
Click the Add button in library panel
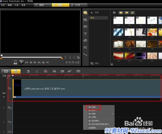(x=95, y=13)
